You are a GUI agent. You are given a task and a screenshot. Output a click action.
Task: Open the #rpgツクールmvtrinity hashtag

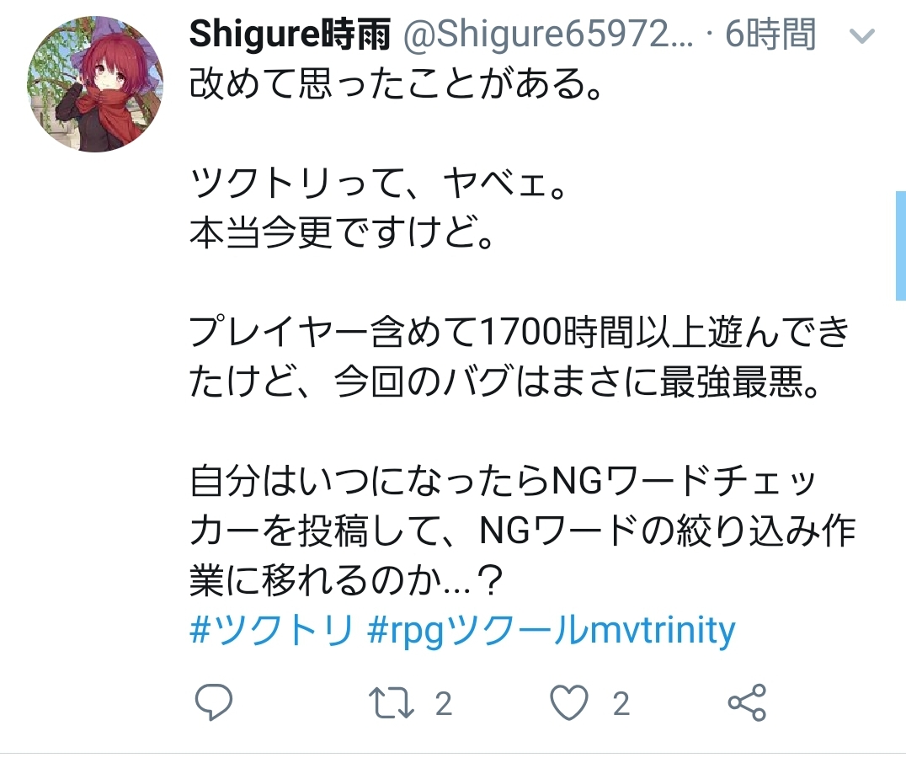coord(552,630)
